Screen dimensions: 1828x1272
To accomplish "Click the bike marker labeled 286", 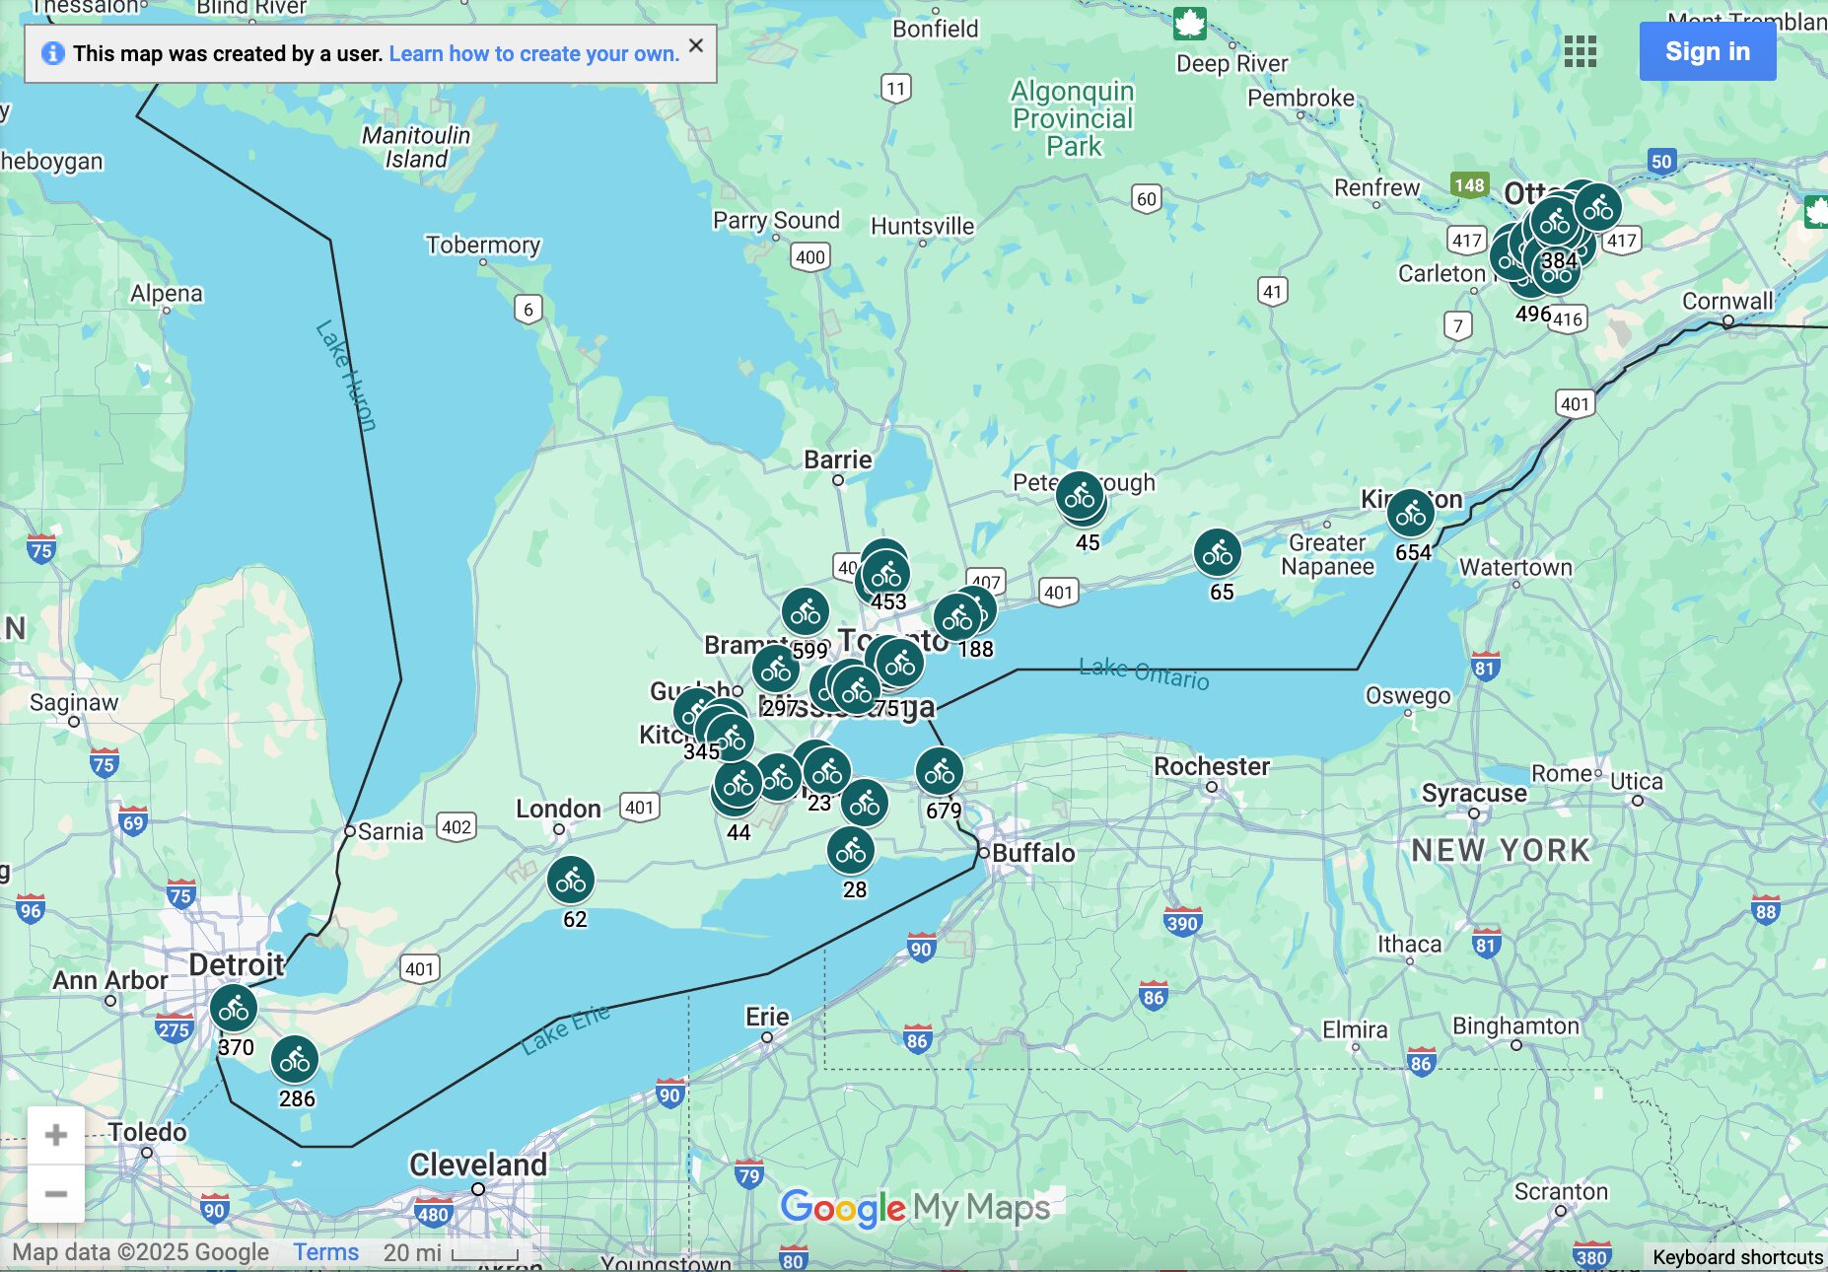I will pos(295,1060).
